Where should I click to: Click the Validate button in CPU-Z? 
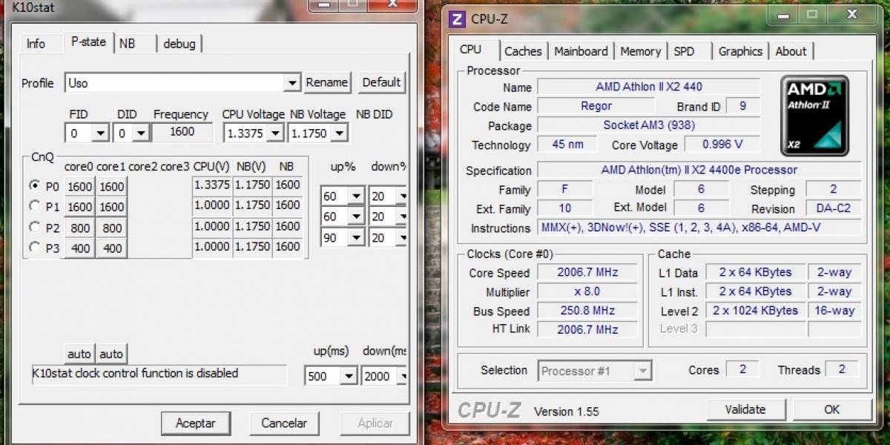tap(745, 409)
